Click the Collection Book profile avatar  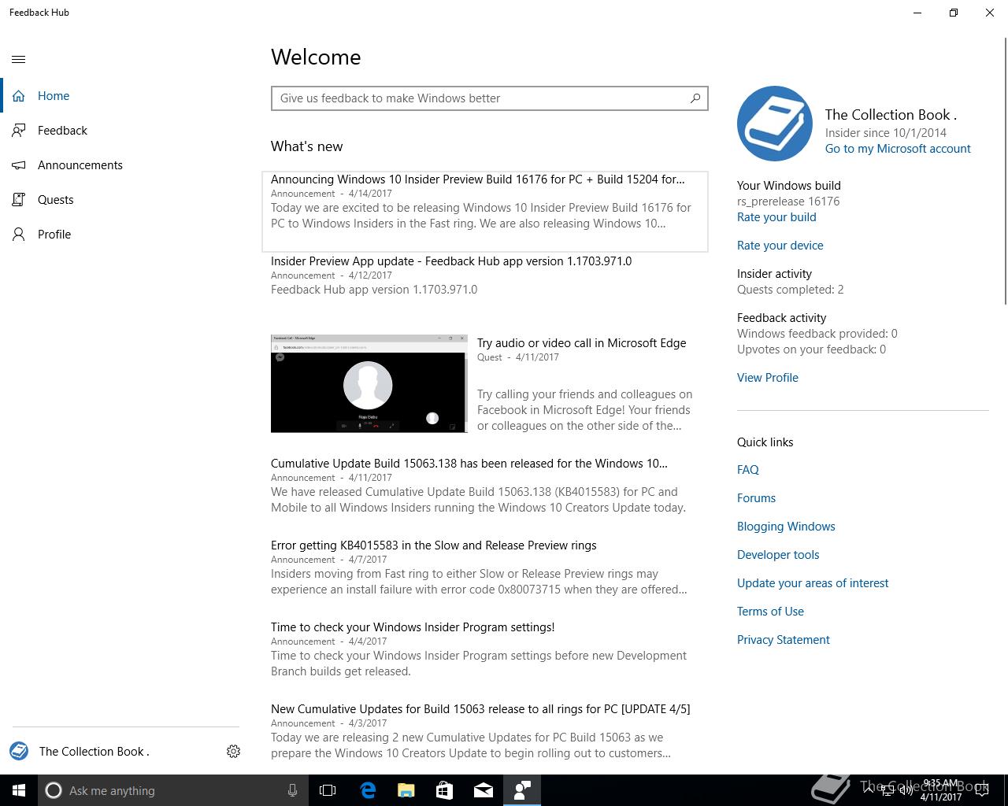point(775,124)
